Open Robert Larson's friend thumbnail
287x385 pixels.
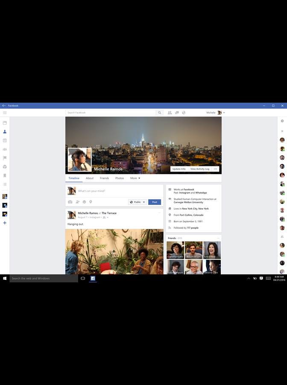(x=193, y=250)
